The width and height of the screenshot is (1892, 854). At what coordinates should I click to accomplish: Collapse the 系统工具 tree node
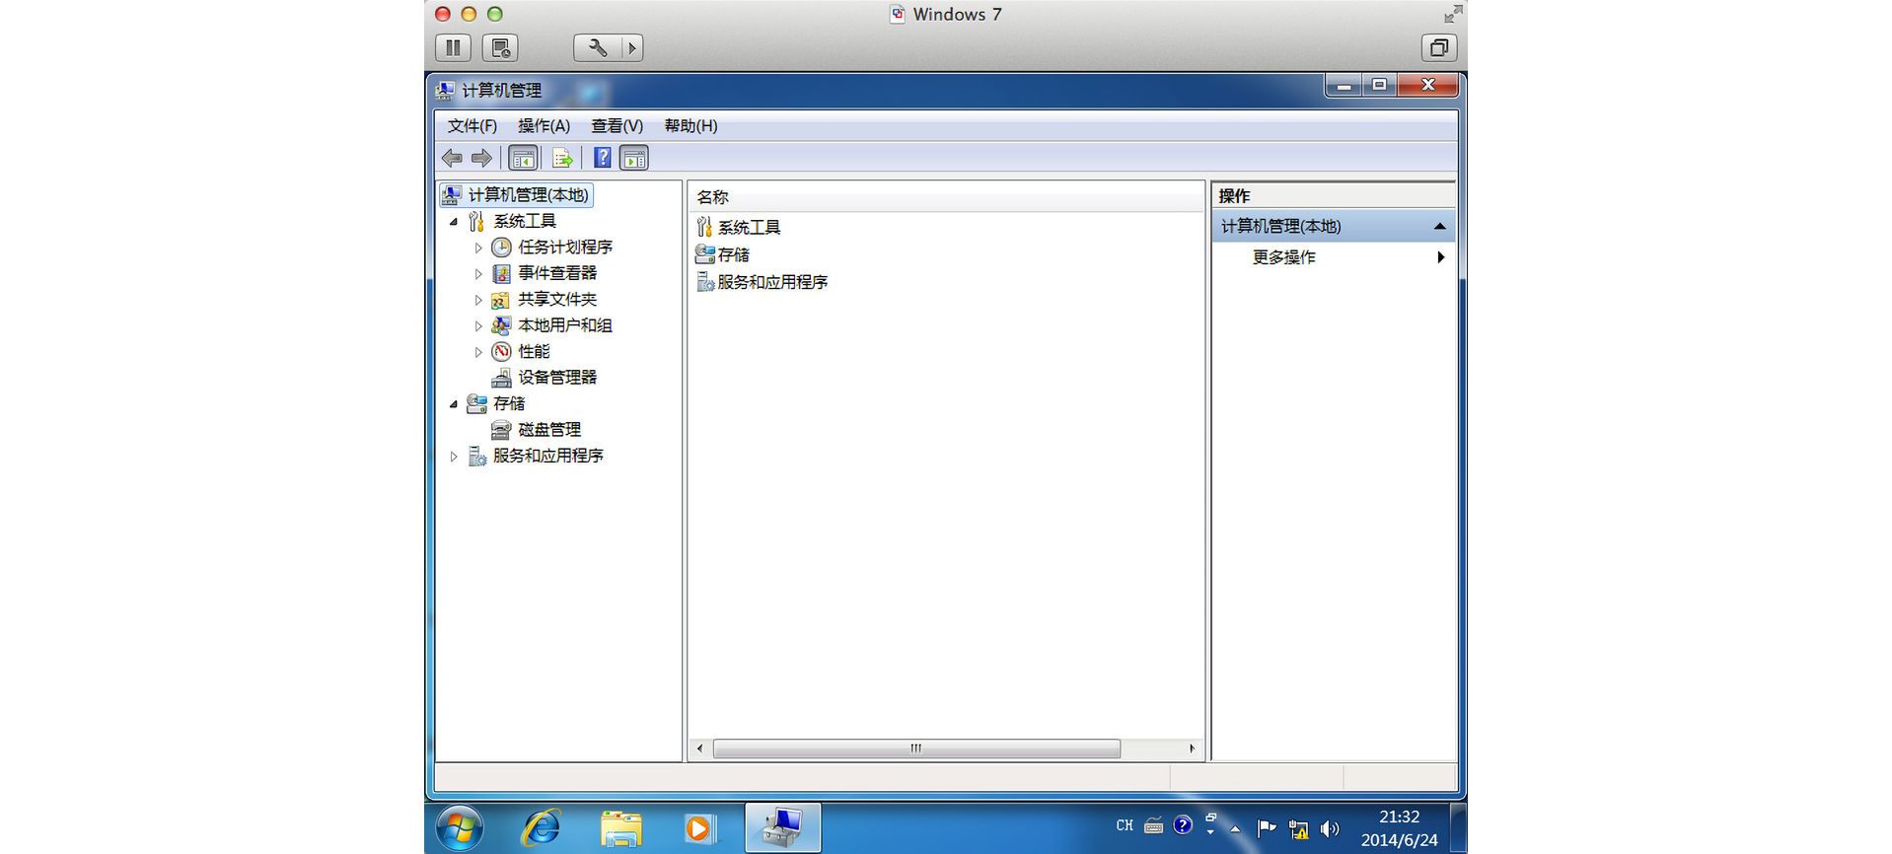(x=454, y=222)
